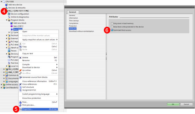This screenshot has height=114, width=195.
Task: Select Attributes in properties navigation
Action: [73, 29]
